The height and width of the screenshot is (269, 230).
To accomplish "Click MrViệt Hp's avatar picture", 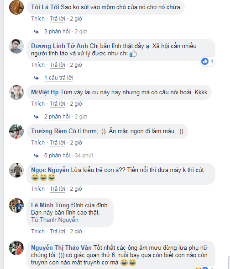I will [x=16, y=92].
